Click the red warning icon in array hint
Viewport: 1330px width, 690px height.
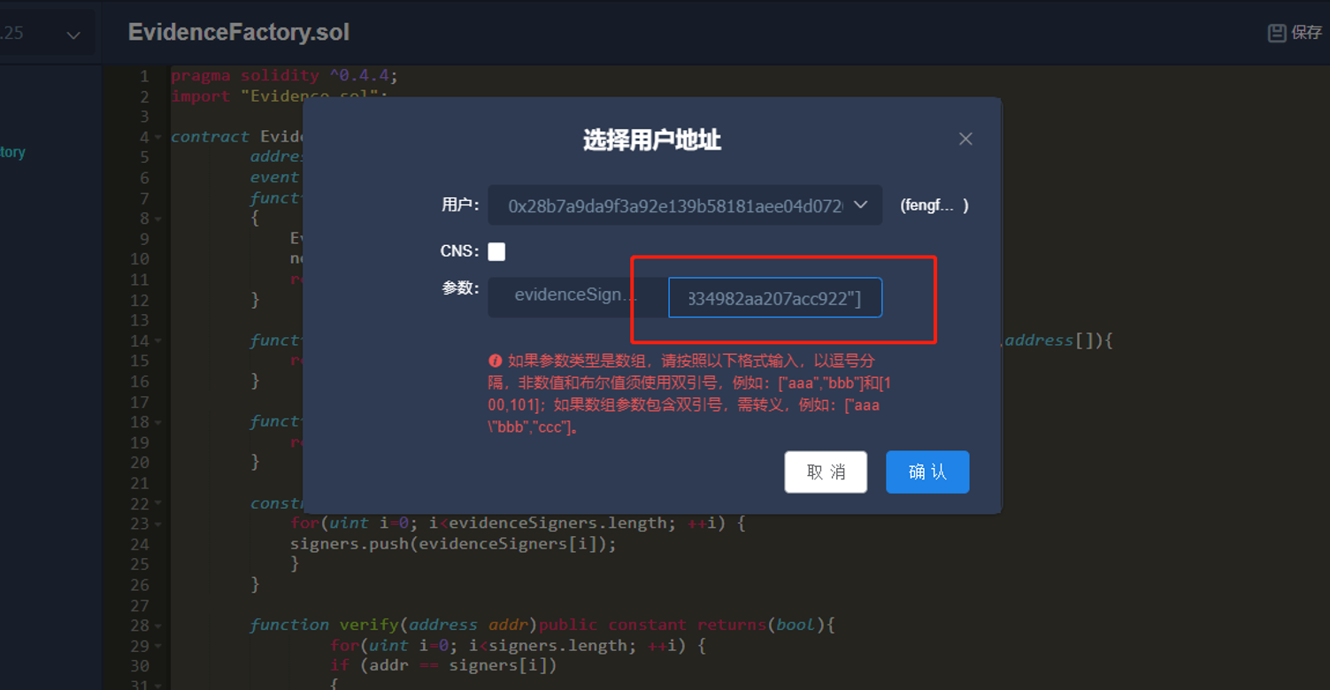496,361
